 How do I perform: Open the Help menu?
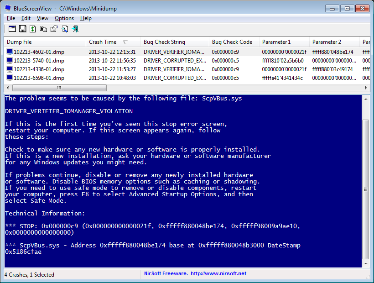point(86,18)
